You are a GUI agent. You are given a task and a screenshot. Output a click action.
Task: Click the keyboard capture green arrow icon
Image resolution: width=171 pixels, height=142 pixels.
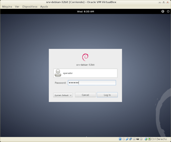(x=149, y=139)
